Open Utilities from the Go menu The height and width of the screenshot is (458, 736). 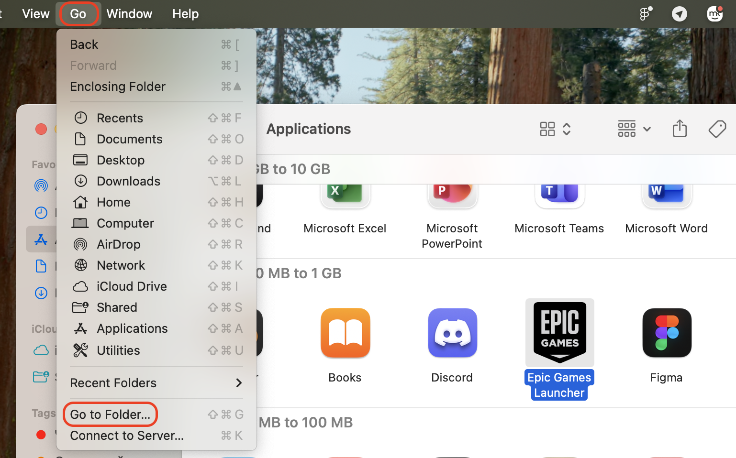119,350
